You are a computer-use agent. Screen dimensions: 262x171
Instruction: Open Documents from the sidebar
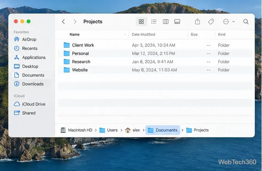click(33, 75)
